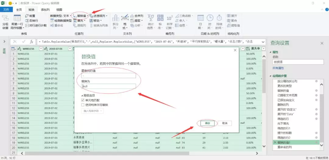The image size is (329, 160).
Task: Open the 2019-07-01 column filter dropdown
Action: (70, 49)
